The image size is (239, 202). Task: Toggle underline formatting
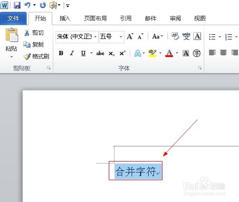[x=84, y=53]
